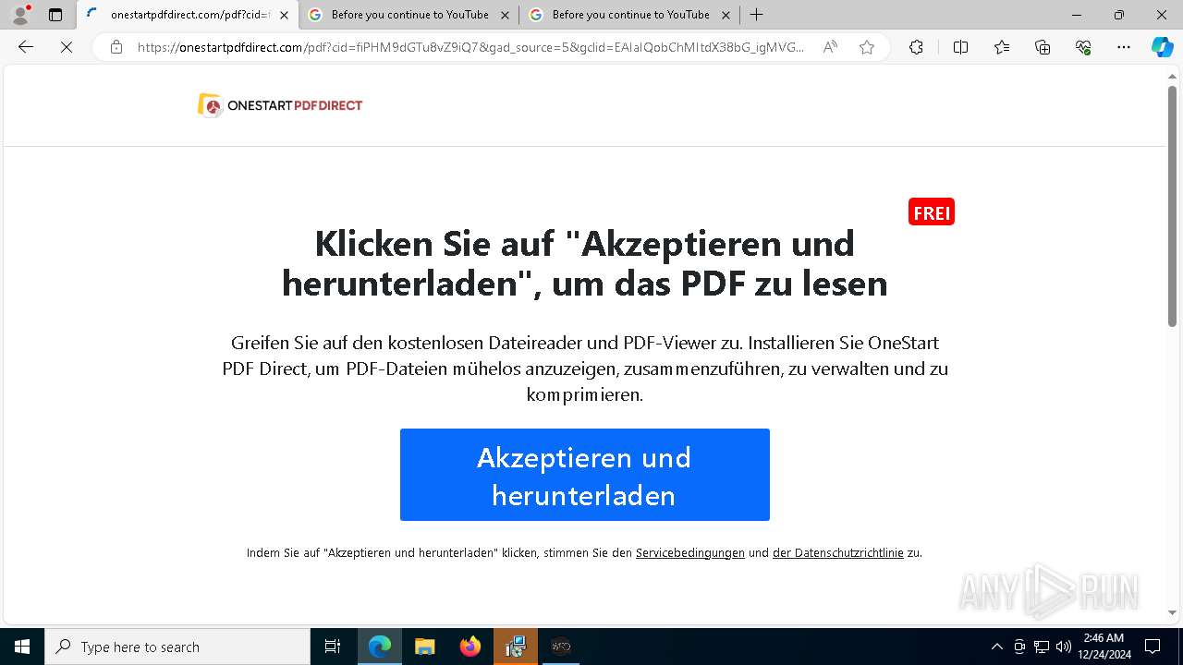This screenshot has height=665, width=1183.
Task: Add this page to favorites star
Action: 867,47
